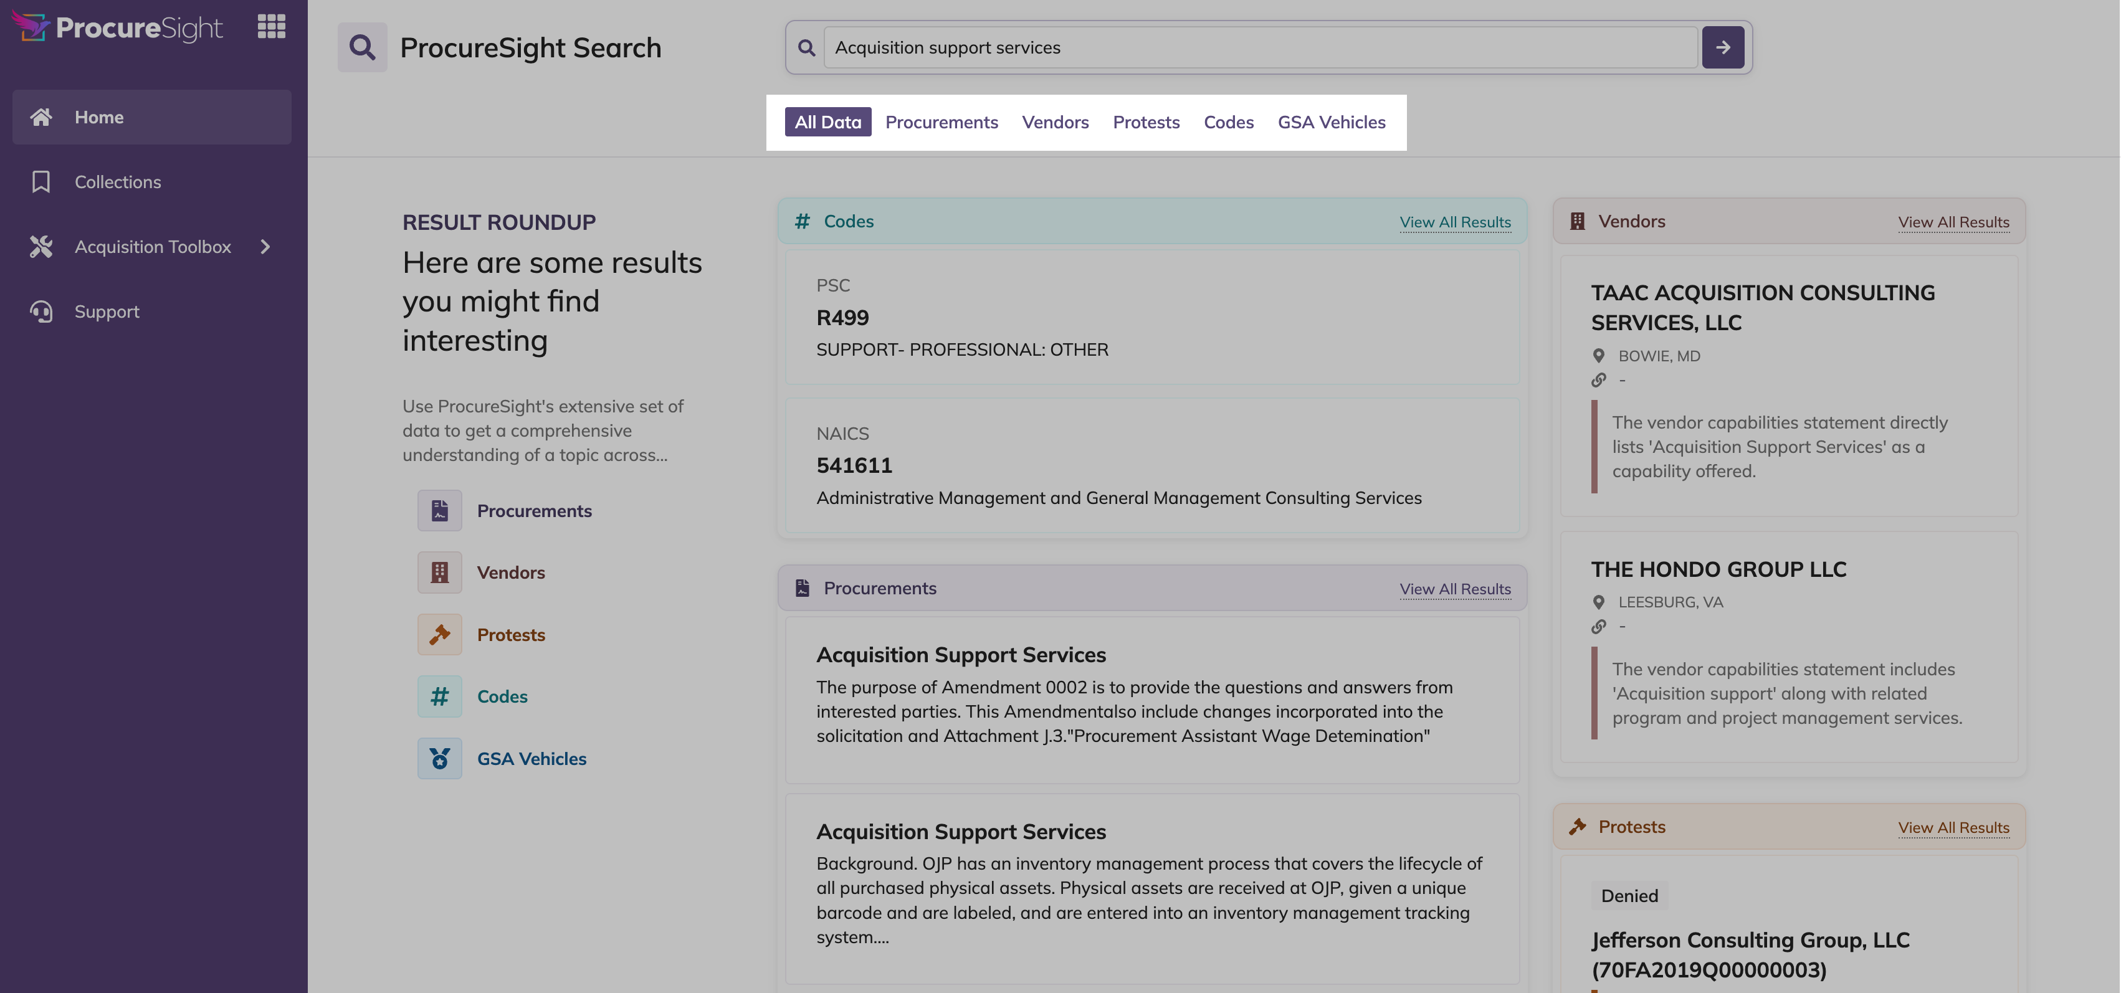Click the Acquisition Toolbox wrench icon
The width and height of the screenshot is (2121, 993).
(x=41, y=246)
